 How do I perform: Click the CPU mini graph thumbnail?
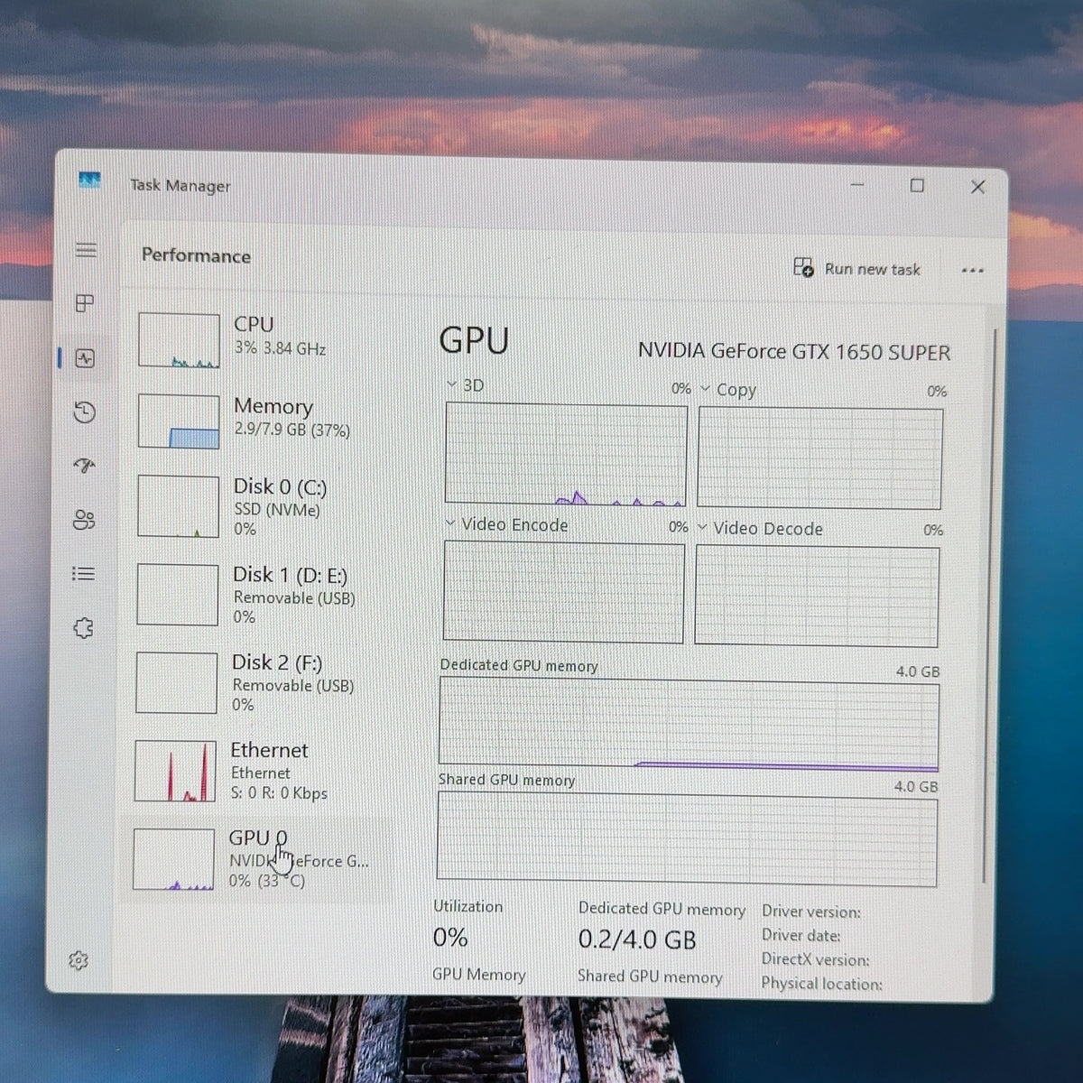pos(179,340)
